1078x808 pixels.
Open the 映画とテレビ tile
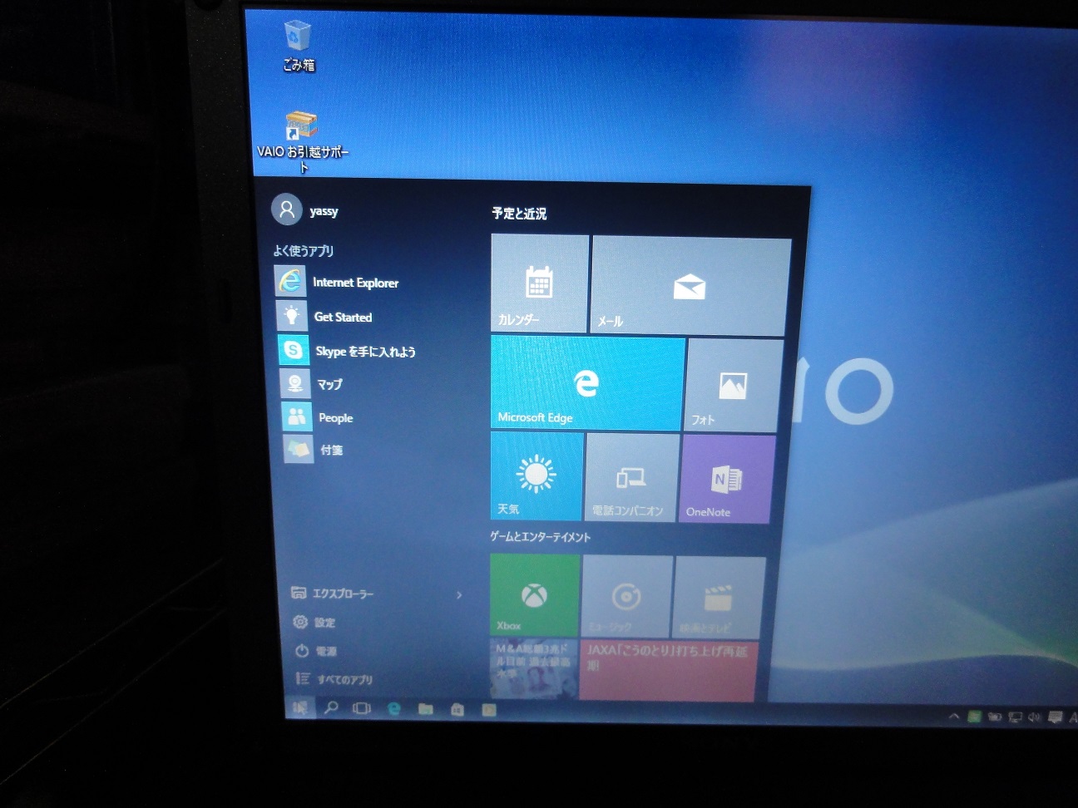[719, 599]
